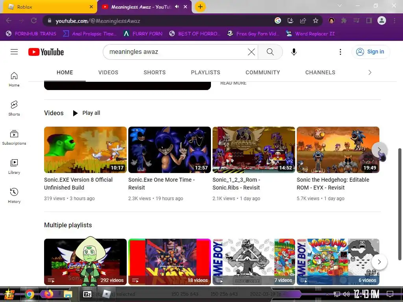The height and width of the screenshot is (302, 403).
Task: Open the volume control in system tray
Action: (x=346, y=294)
